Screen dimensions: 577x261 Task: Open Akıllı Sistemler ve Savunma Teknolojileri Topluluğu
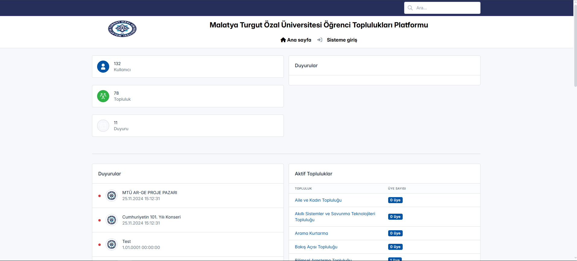click(335, 217)
